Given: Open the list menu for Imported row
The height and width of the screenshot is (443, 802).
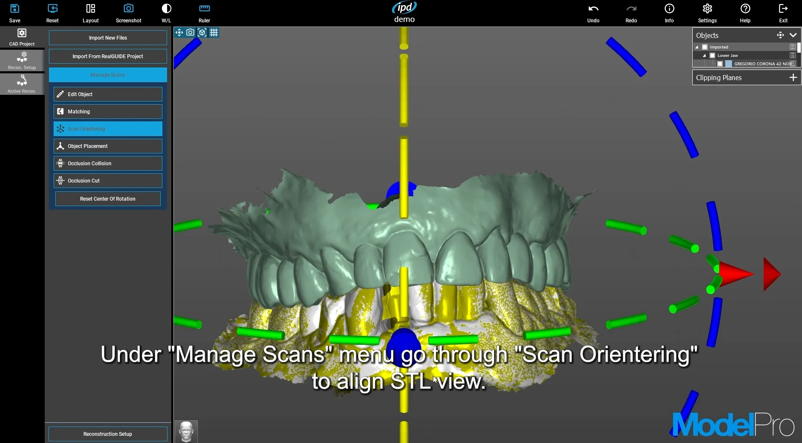Looking at the screenshot, I should [x=793, y=47].
